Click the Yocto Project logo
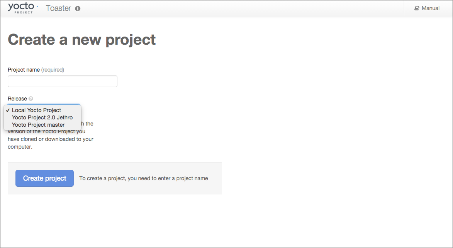The image size is (453, 248). point(23,8)
